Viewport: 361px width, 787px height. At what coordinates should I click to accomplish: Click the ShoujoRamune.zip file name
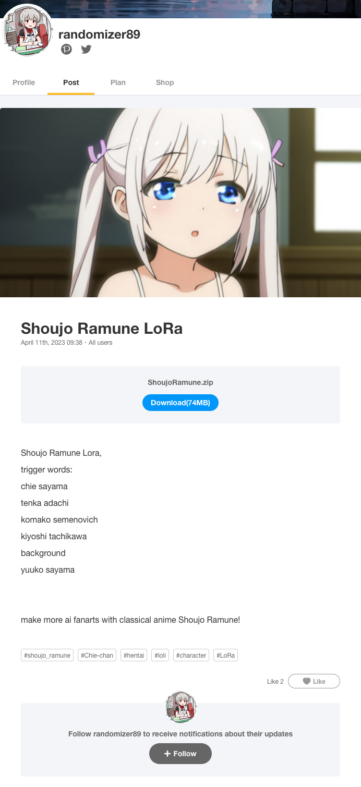(180, 382)
